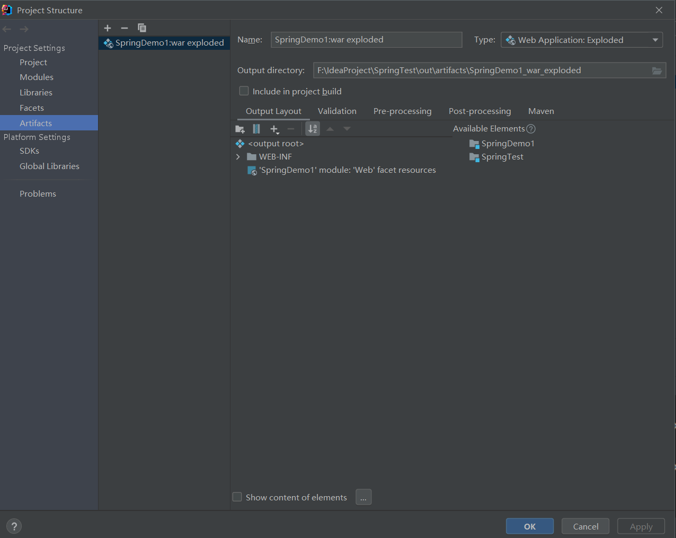
Task: Click the Cancel button
Action: coord(585,526)
